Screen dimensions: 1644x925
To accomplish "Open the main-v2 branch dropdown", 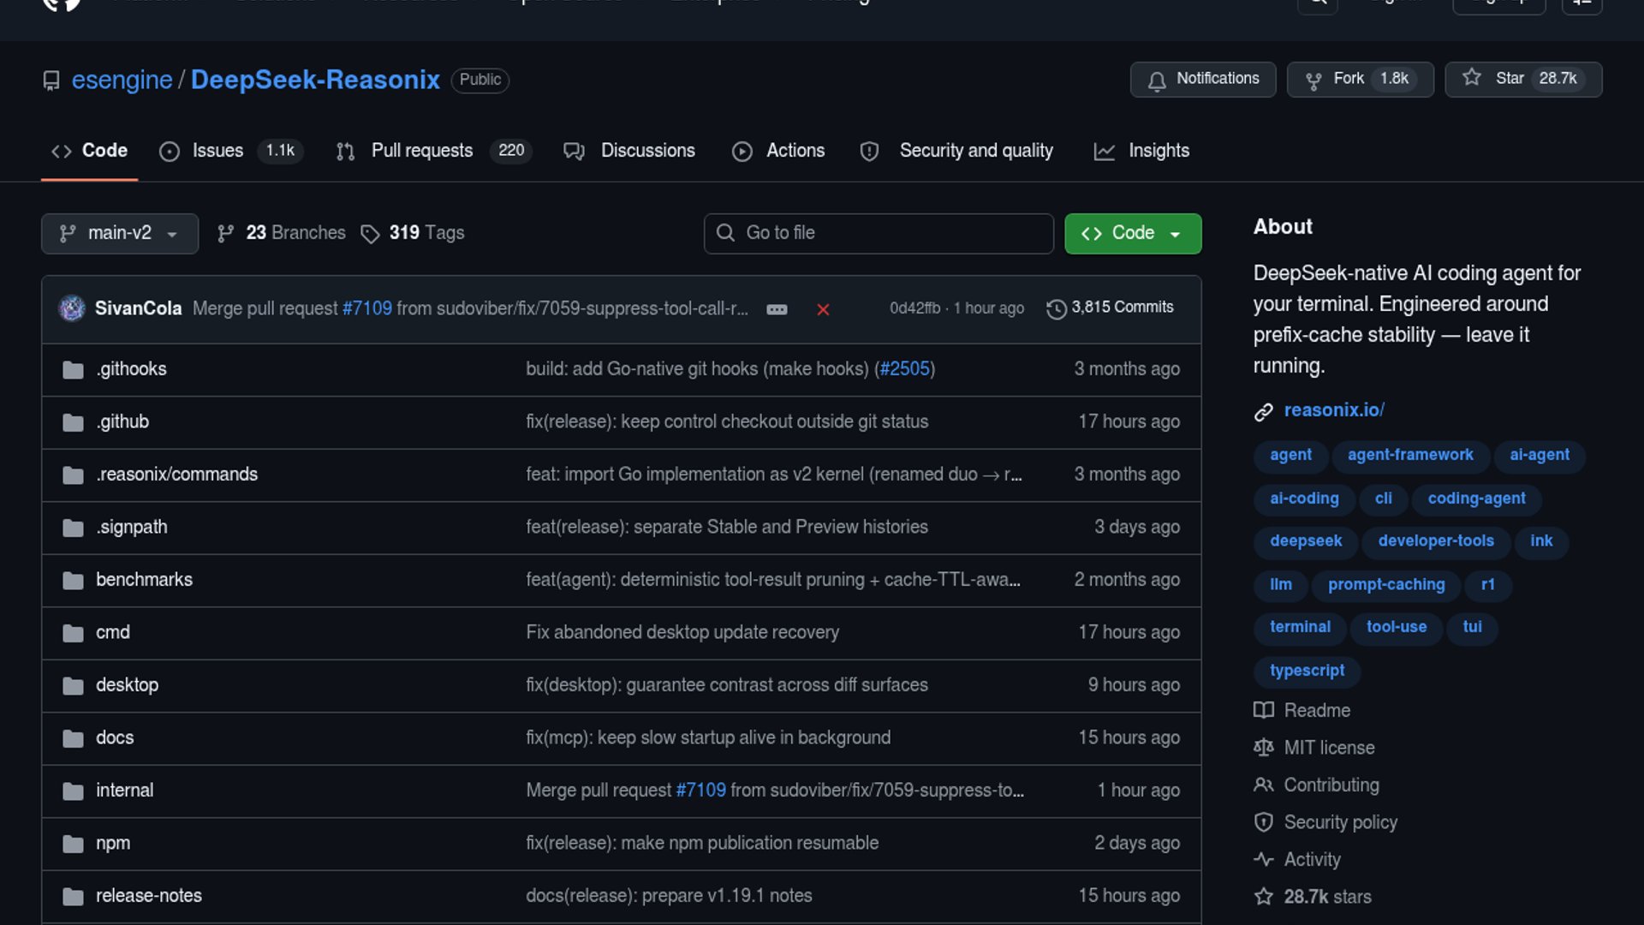I will [120, 233].
